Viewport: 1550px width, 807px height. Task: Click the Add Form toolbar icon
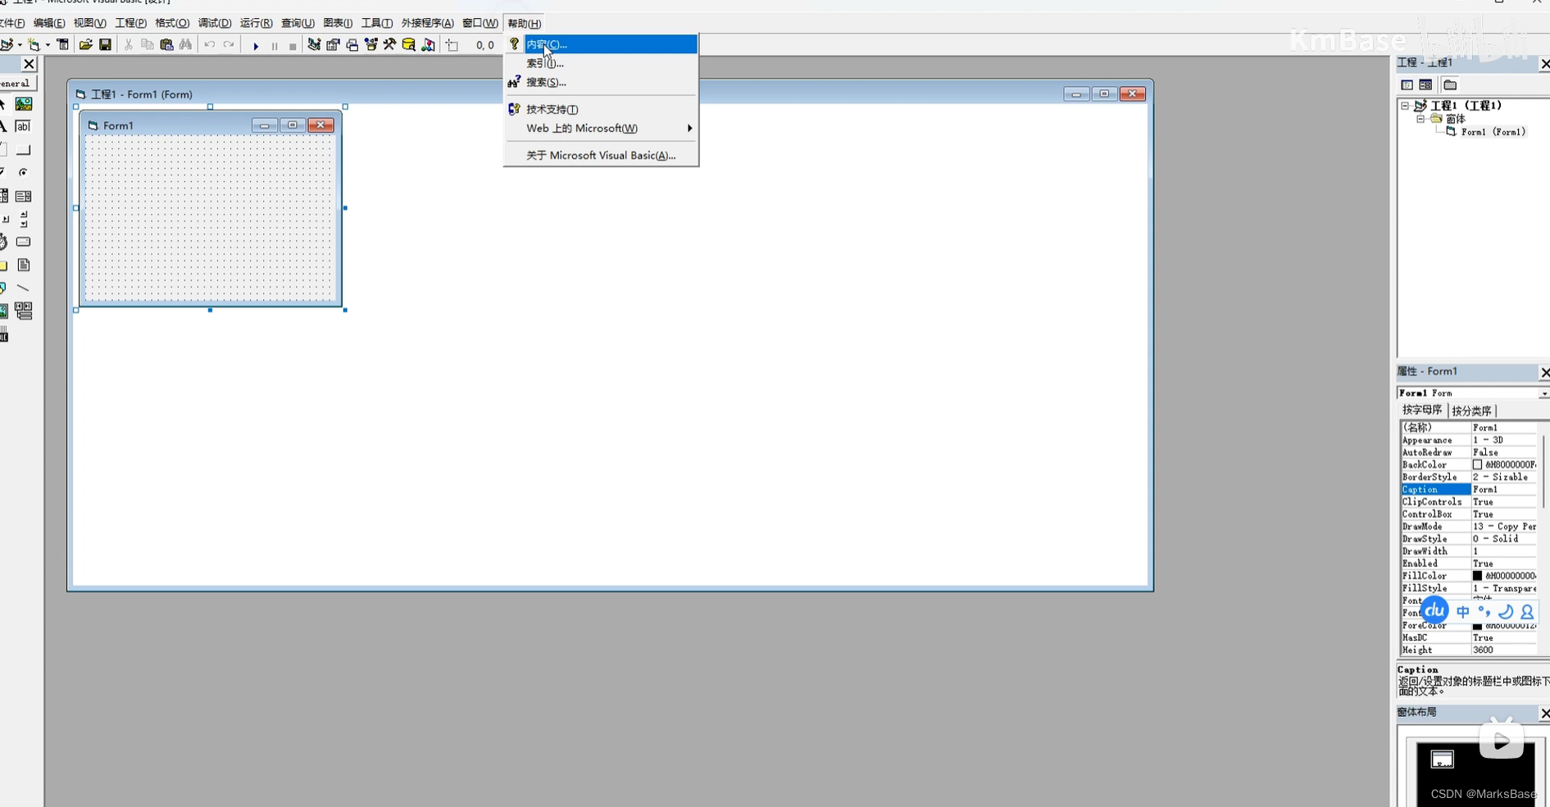click(34, 45)
